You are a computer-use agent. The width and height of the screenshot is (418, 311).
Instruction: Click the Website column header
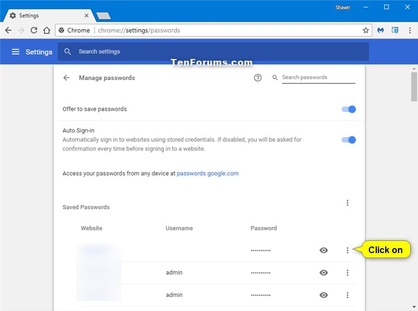click(x=91, y=228)
